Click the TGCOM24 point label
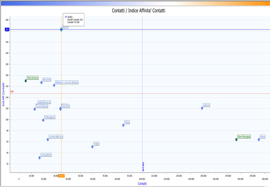270x187 pixels. [x=66, y=106]
